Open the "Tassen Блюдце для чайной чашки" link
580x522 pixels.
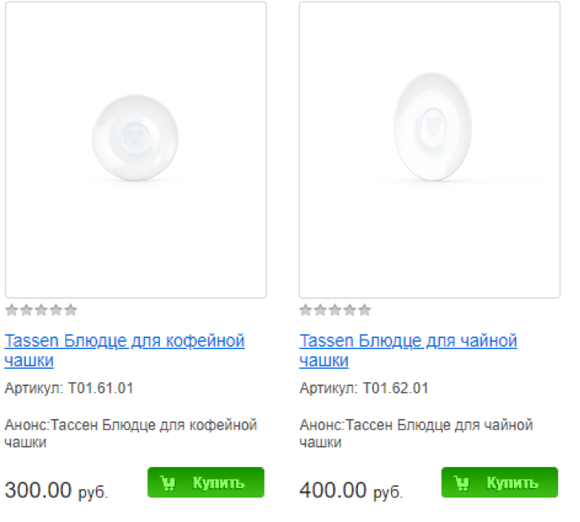408,342
